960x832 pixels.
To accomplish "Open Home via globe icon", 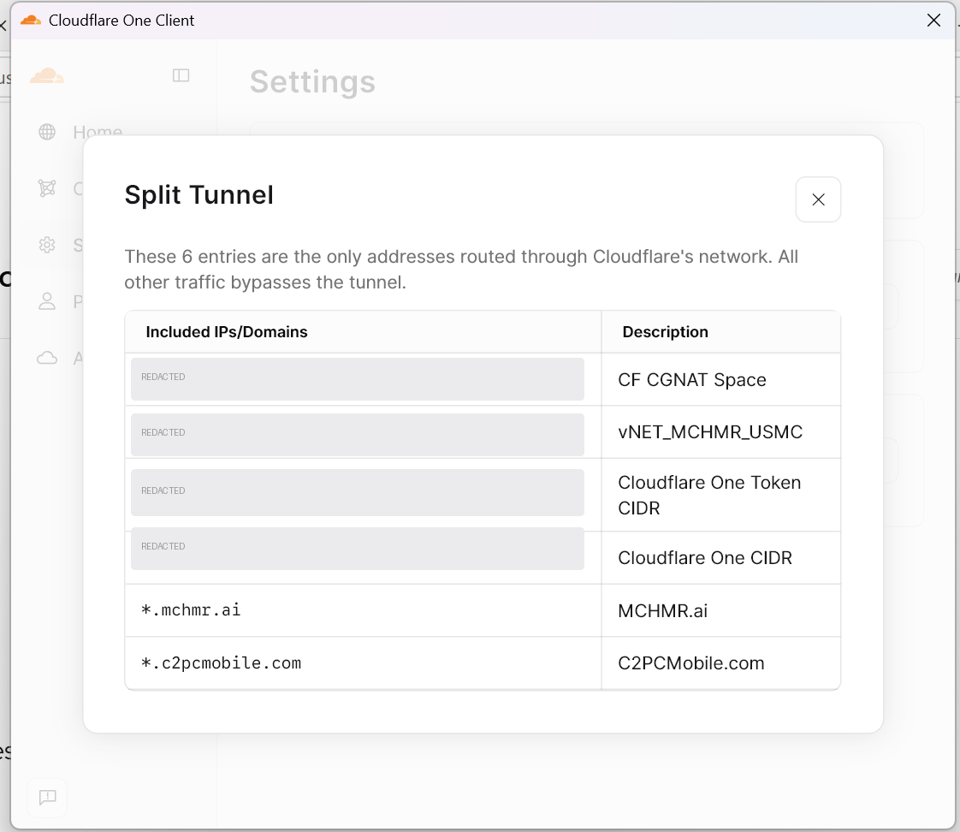I will [47, 132].
